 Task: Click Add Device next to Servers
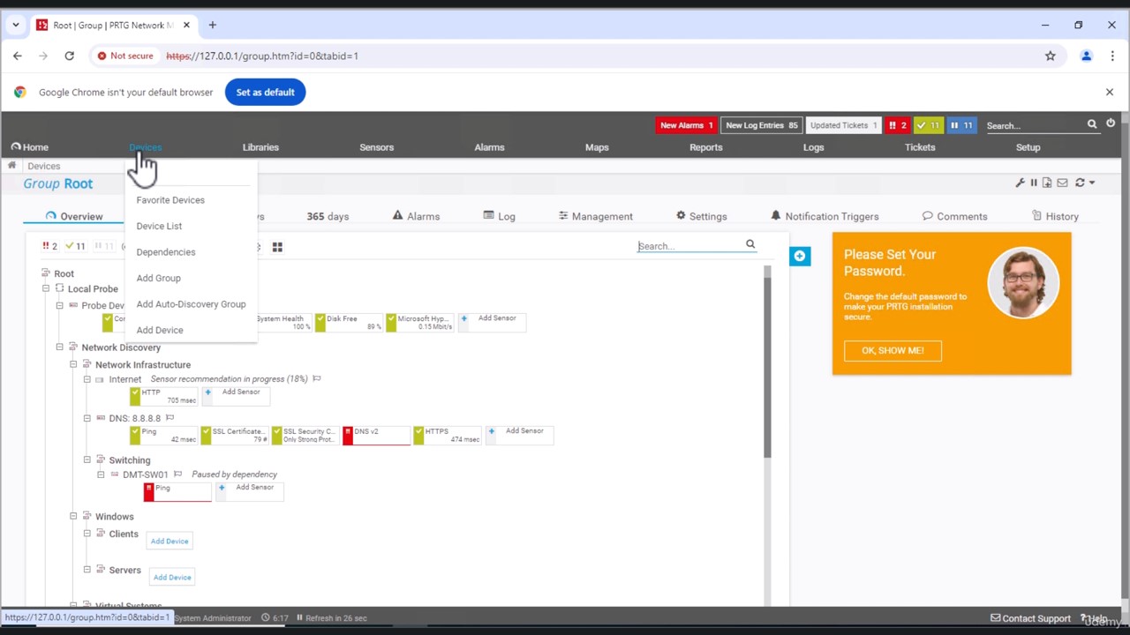point(172,577)
